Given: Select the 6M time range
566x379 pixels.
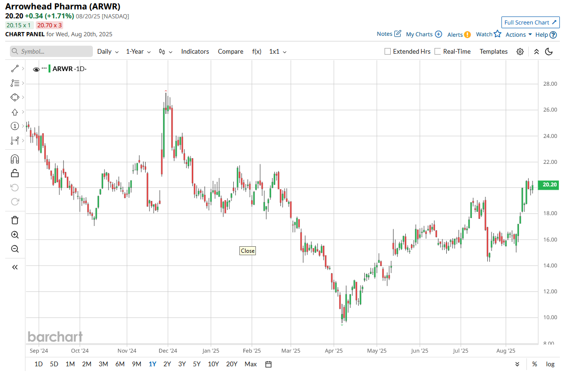Looking at the screenshot, I should (120, 364).
